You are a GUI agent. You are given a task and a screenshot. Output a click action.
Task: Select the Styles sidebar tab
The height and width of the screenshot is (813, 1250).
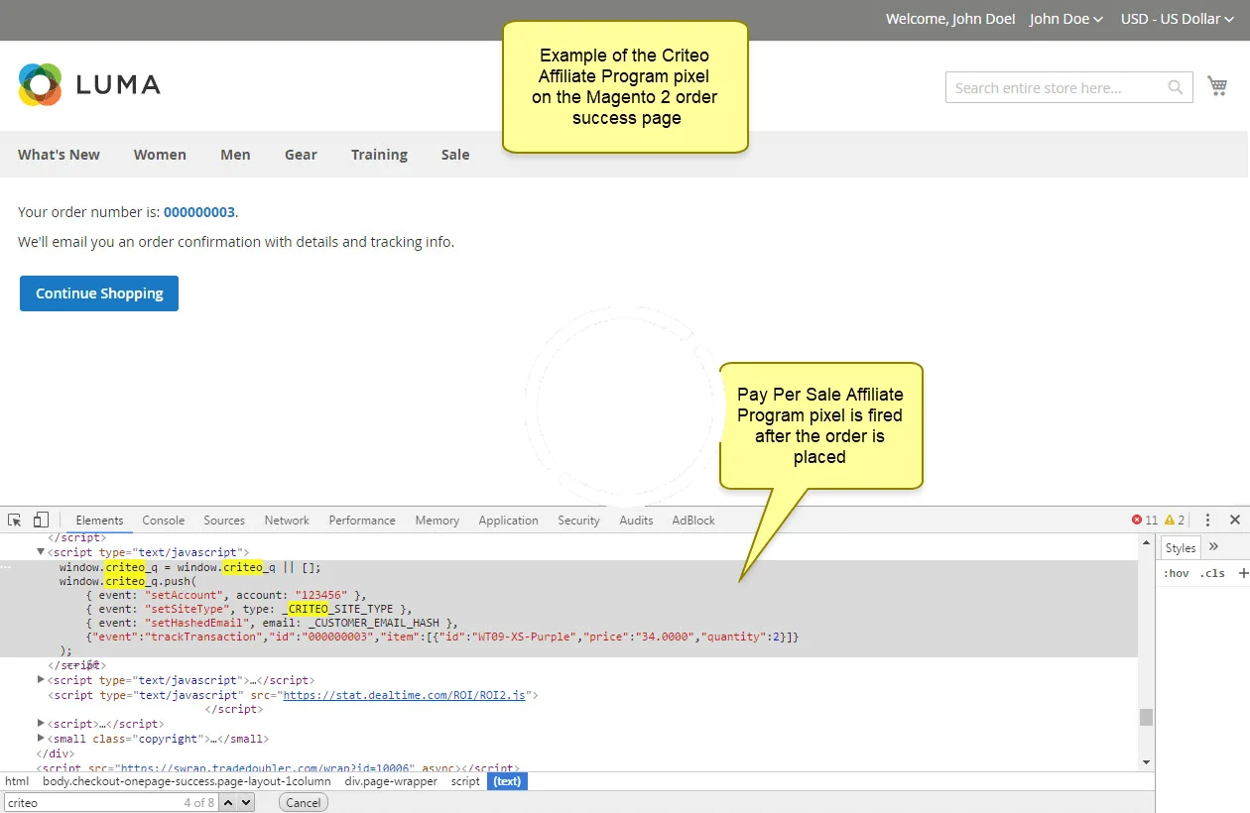(x=1181, y=547)
